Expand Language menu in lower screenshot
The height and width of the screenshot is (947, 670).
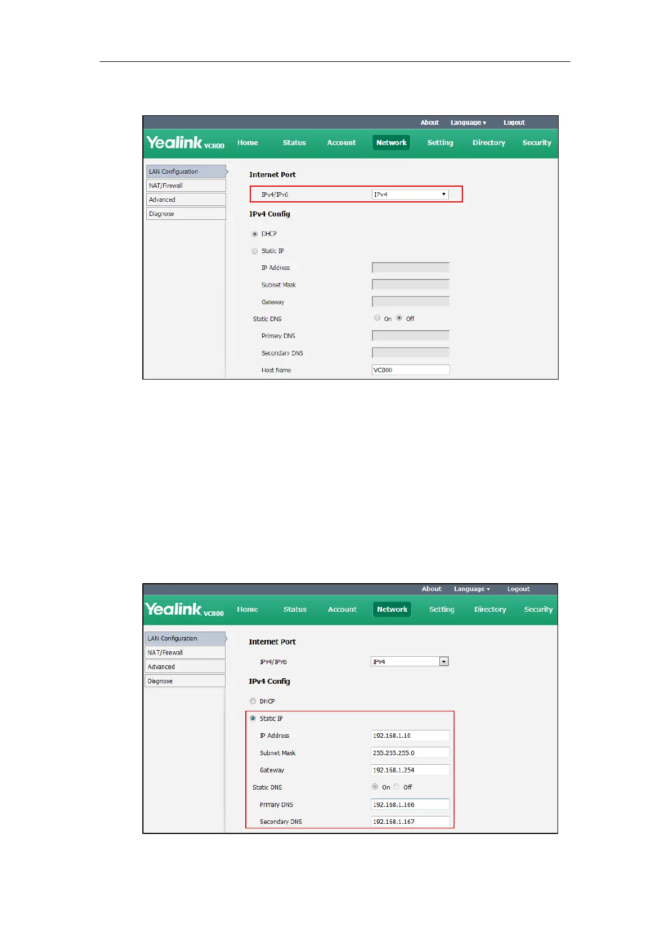[471, 589]
